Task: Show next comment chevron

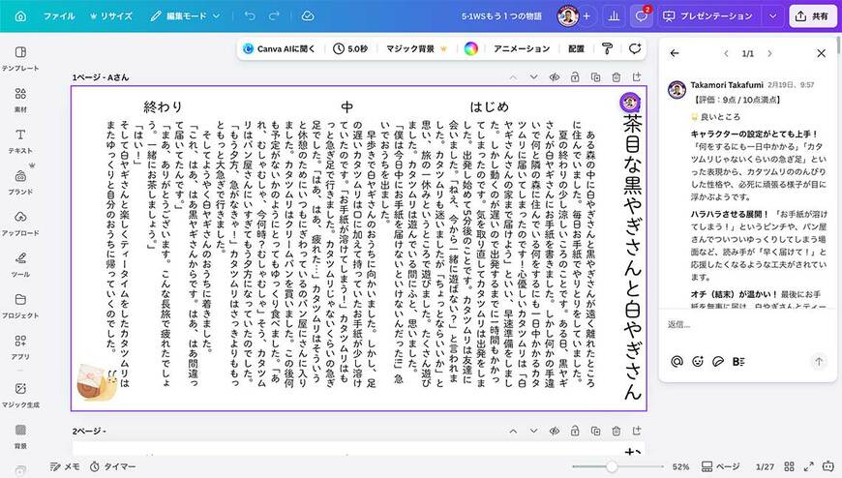Action: point(769,53)
